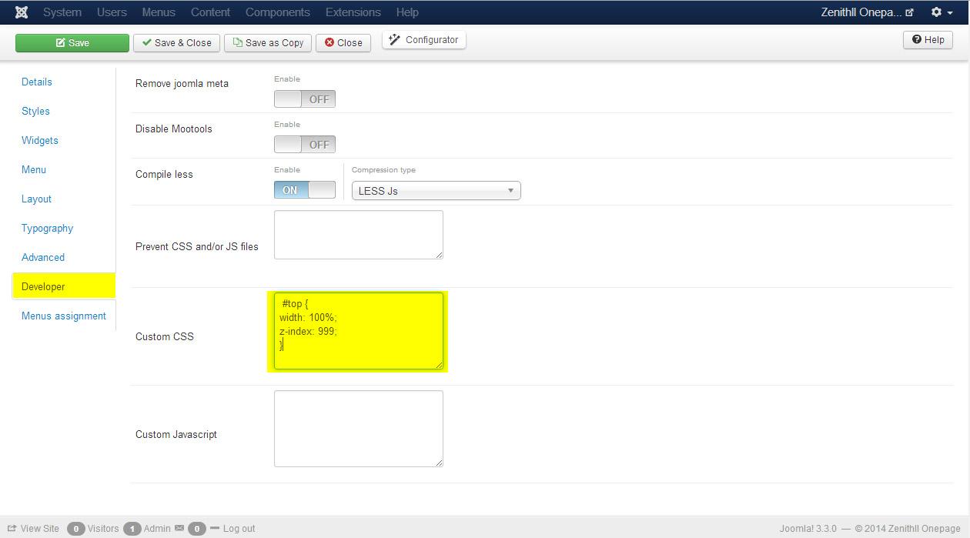Click the Joomla! 3.3.0 version text
Screen dimensions: 970x538
(808, 529)
